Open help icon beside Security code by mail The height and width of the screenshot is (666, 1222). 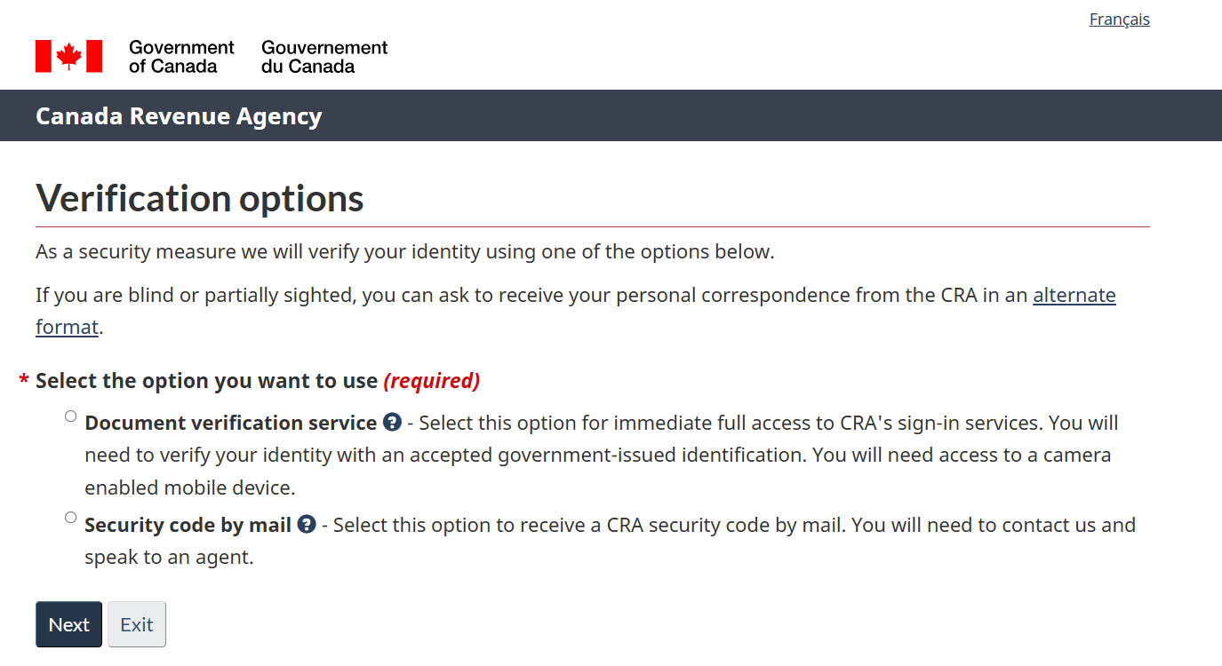point(307,525)
